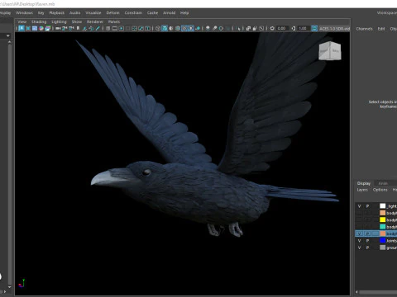397x297 pixels.
Task: Click the Image Plane icon
Action: (84, 28)
